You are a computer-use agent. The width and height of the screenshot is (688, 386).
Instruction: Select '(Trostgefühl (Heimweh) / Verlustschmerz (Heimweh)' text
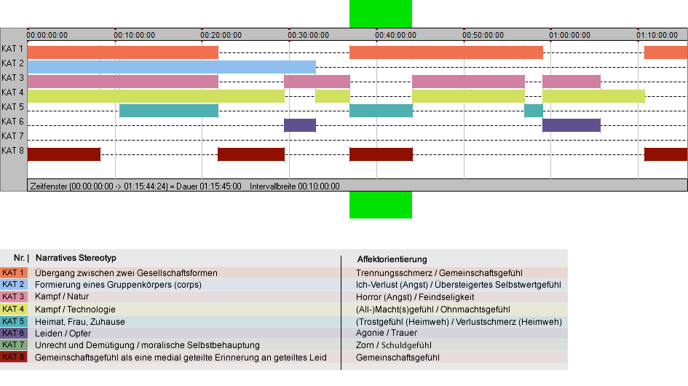(x=459, y=321)
